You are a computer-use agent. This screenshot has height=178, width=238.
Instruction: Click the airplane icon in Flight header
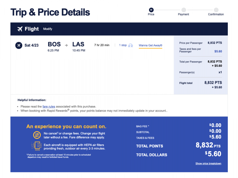coord(20,29)
